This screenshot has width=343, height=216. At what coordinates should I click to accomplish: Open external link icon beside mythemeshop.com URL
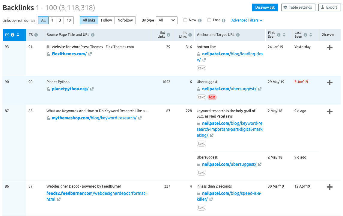pyautogui.click(x=140, y=118)
